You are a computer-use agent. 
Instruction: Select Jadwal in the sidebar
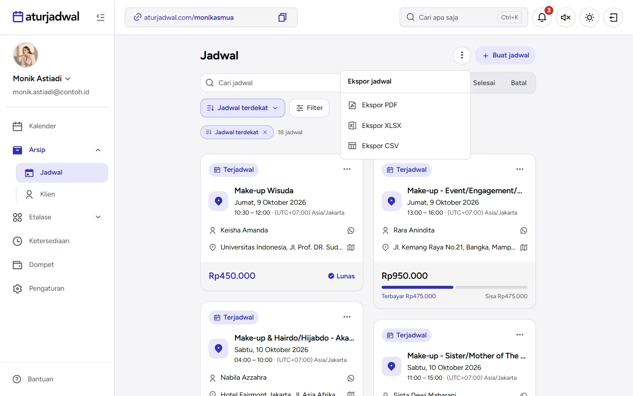(x=62, y=173)
